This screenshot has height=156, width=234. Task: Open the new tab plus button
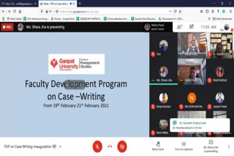pyautogui.click(x=80, y=3)
